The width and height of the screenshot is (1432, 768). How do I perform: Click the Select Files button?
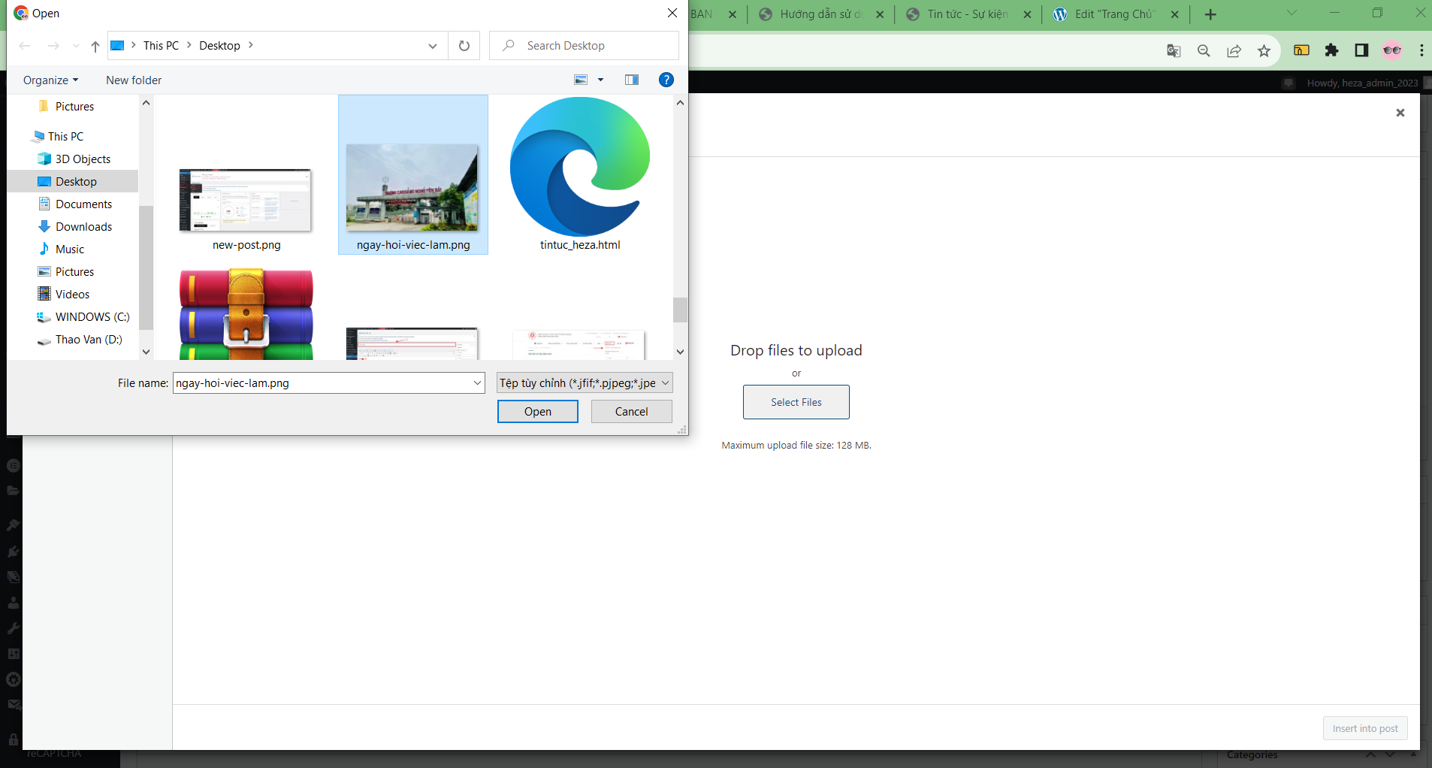click(x=796, y=402)
